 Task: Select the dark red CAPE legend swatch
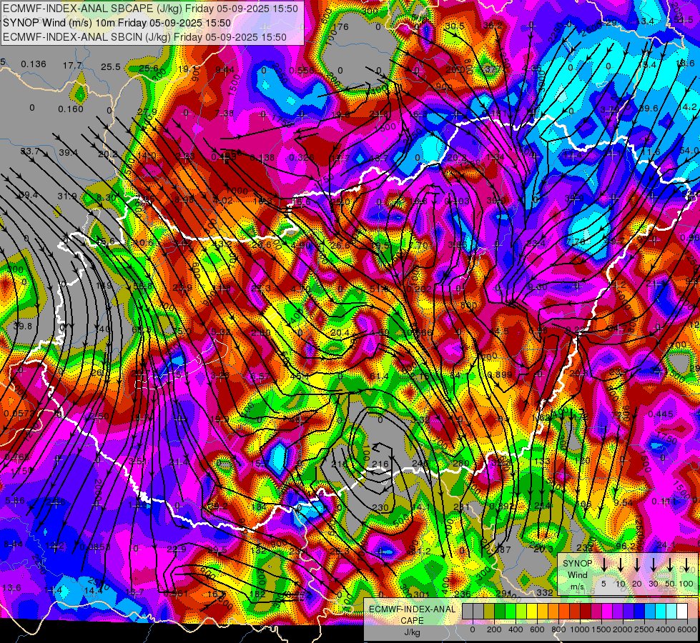point(586,612)
